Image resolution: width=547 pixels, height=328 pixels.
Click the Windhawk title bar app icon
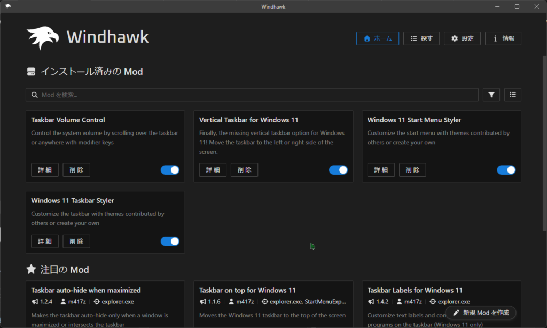7,6
